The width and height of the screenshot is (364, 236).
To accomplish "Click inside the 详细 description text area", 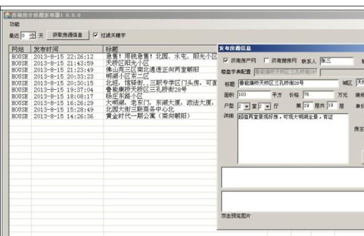I will pyautogui.click(x=293, y=138).
